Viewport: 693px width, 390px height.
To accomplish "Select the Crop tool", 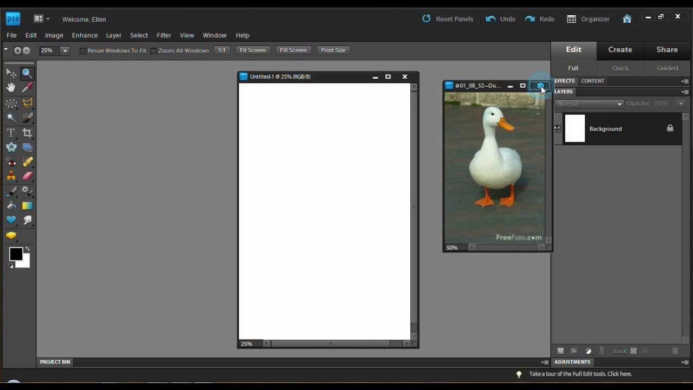I will (27, 133).
